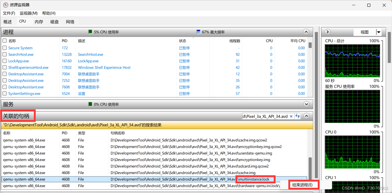
Task: Check the DesktopAssistant.exe PID 7252 checkbox
Action: (x=4, y=80)
